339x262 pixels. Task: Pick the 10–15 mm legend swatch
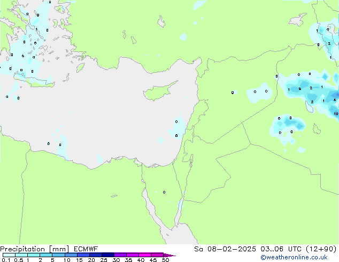click(x=71, y=255)
